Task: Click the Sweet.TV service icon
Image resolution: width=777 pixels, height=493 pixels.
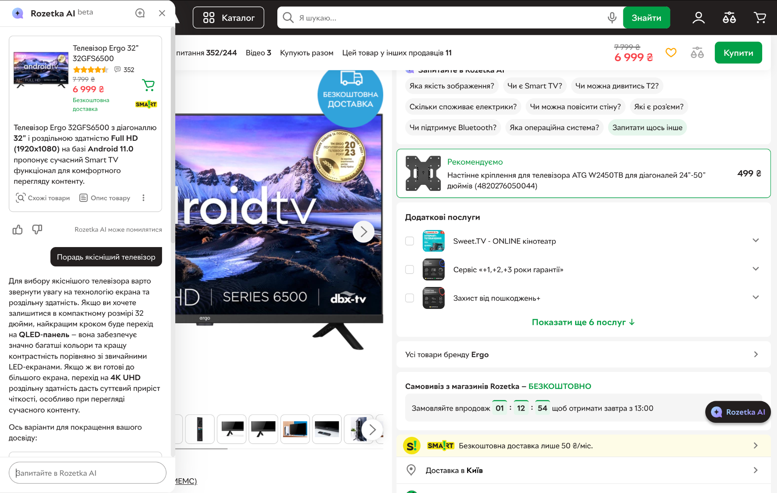Action: point(434,241)
